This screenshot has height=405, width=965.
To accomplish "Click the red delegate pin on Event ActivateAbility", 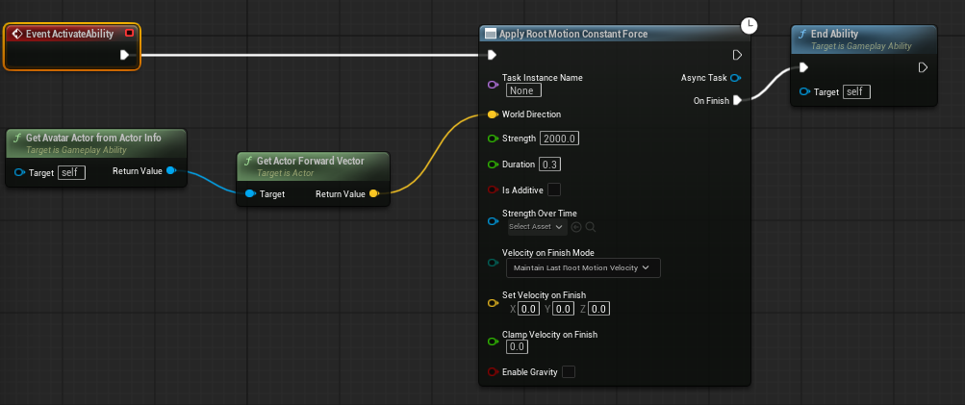I will [x=129, y=34].
